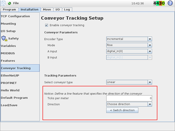This screenshot has width=175, height=131.
Task: Switch to the Installation tab
Action: pyautogui.click(x=29, y=9)
